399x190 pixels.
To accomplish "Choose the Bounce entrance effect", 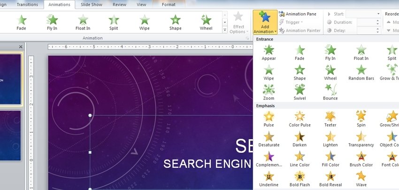I will 330,92.
